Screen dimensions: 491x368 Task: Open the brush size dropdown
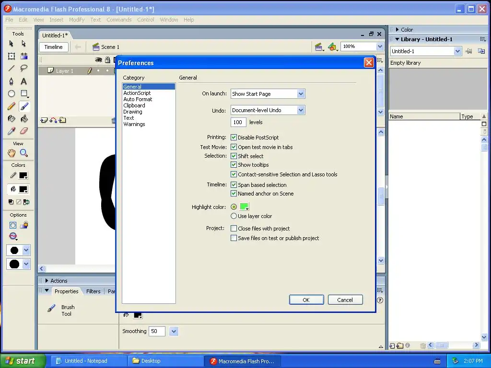(26, 250)
